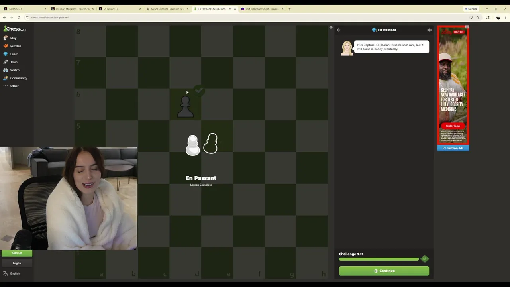This screenshot has height=287, width=510.
Task: Click the Chess.com logo
Action: click(x=15, y=29)
